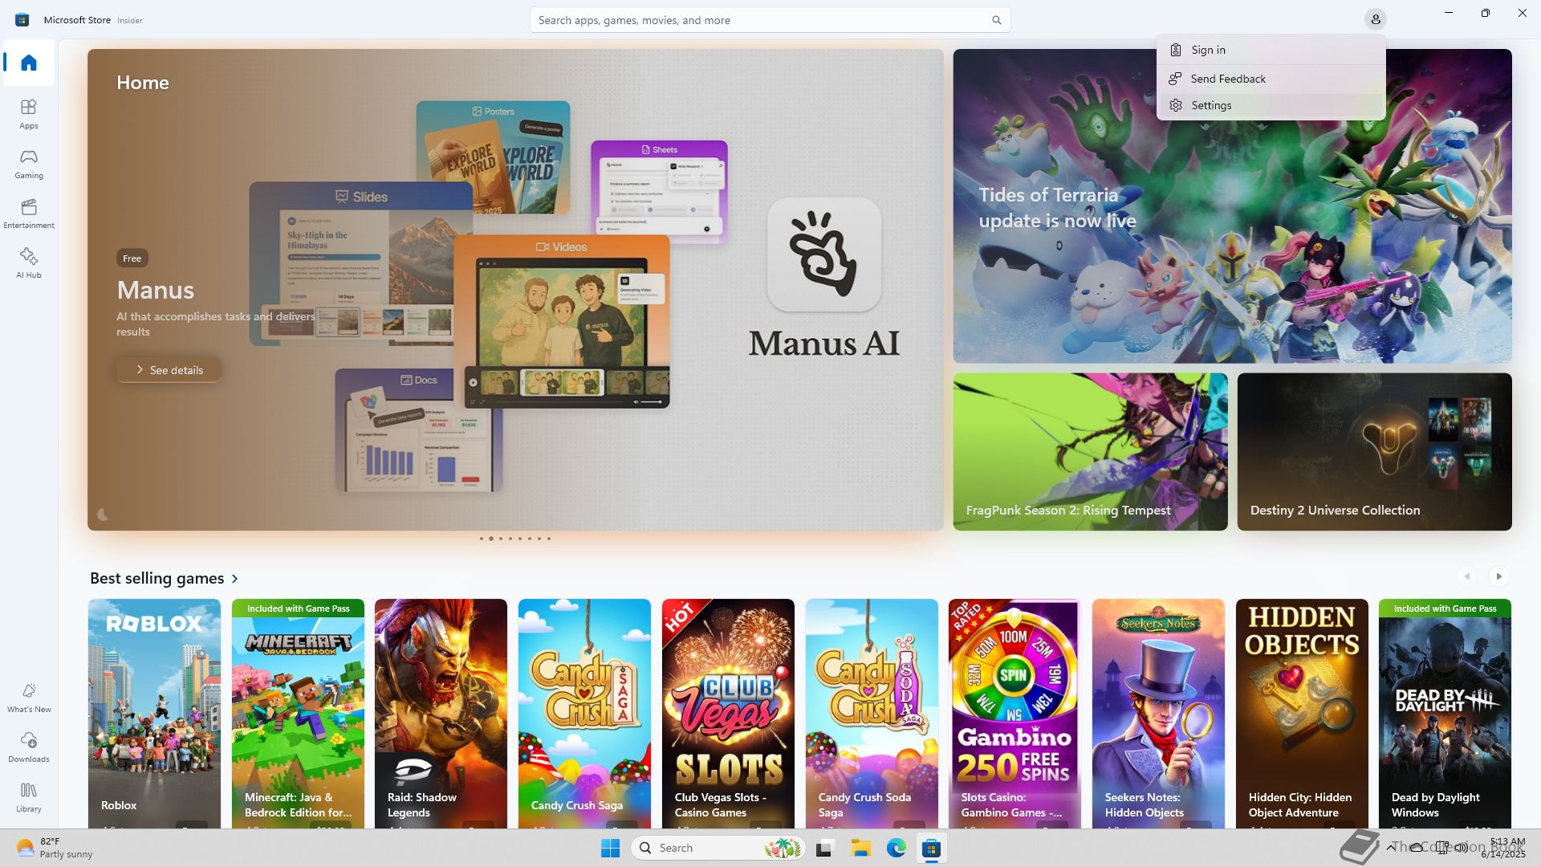Open the Entertainment section
The height and width of the screenshot is (867, 1541).
(x=29, y=214)
